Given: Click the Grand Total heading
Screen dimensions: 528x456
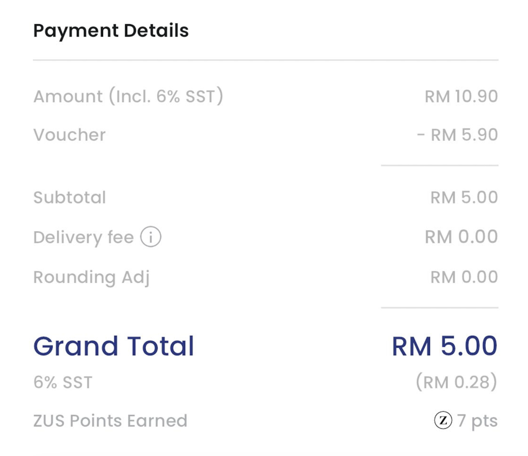Looking at the screenshot, I should [113, 346].
